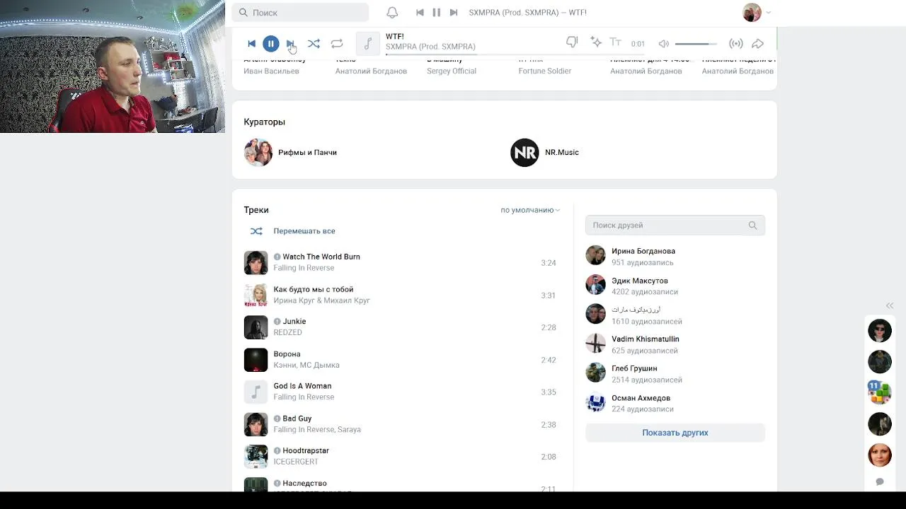This screenshot has width=906, height=509.
Task: Click Показать других button
Action: pos(675,433)
